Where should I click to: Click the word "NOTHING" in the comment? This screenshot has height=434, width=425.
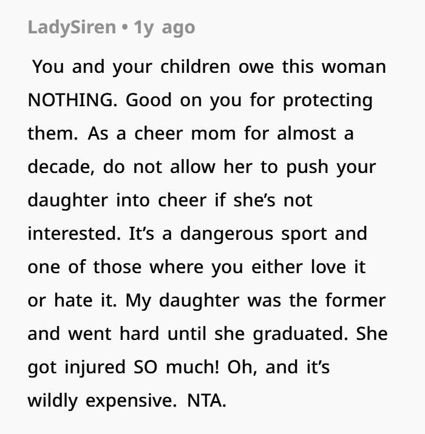[72, 100]
